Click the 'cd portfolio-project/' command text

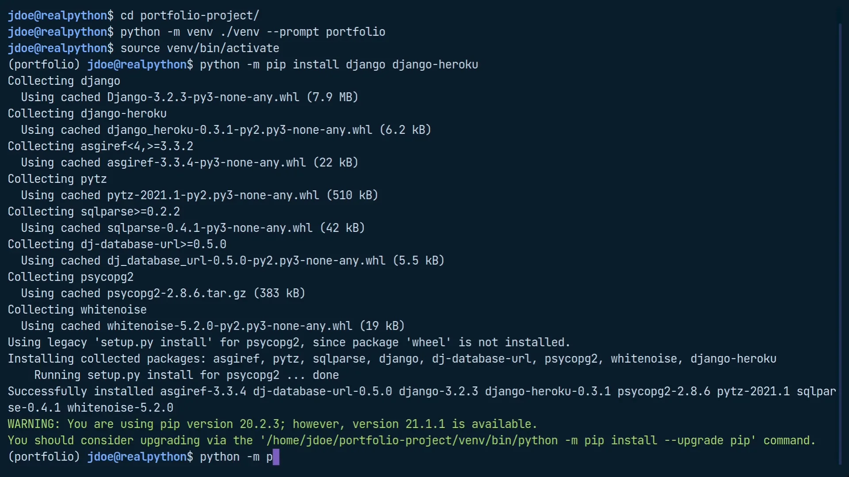coord(190,15)
